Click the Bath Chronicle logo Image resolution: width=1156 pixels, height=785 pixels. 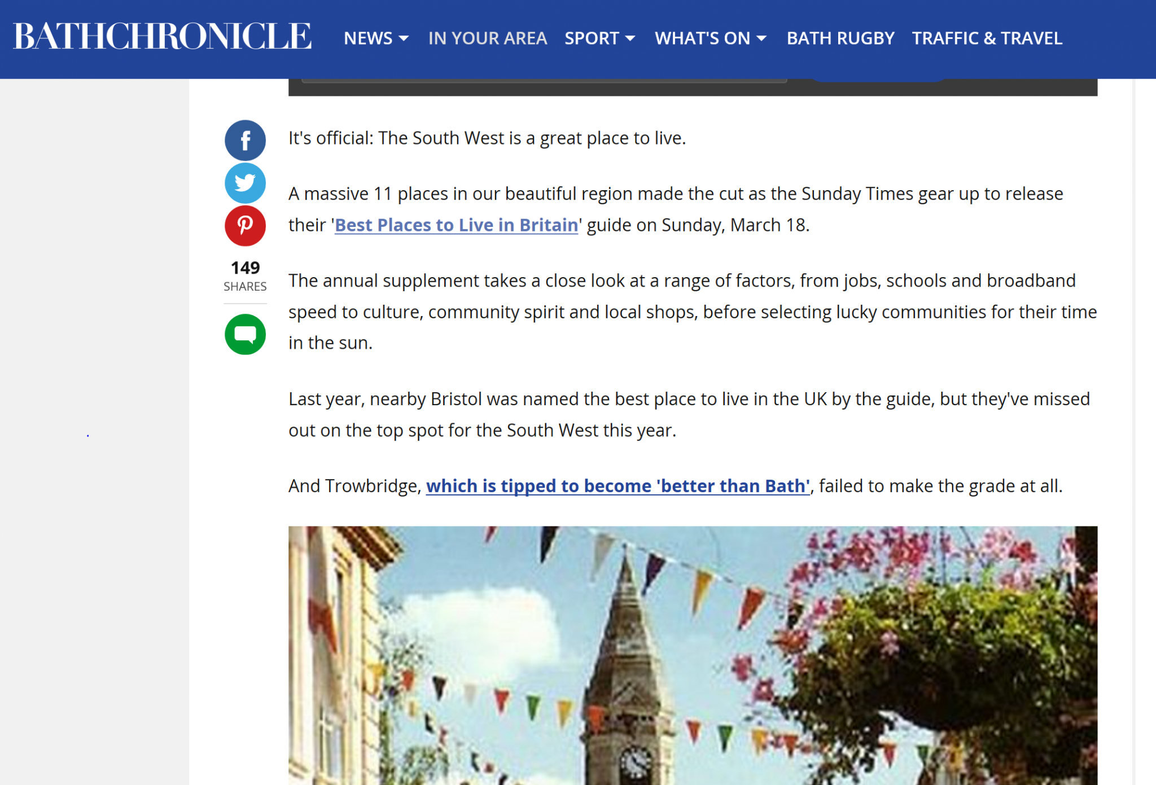click(163, 37)
